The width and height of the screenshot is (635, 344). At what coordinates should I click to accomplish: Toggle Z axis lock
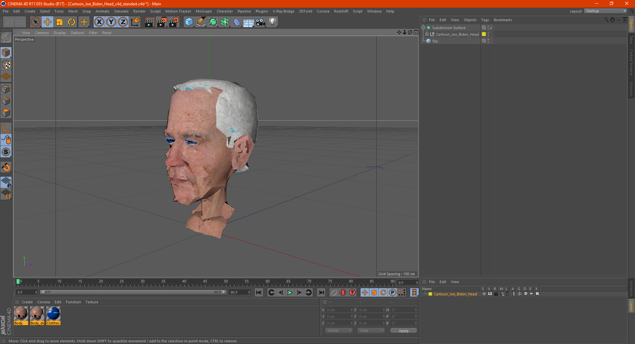pos(123,22)
